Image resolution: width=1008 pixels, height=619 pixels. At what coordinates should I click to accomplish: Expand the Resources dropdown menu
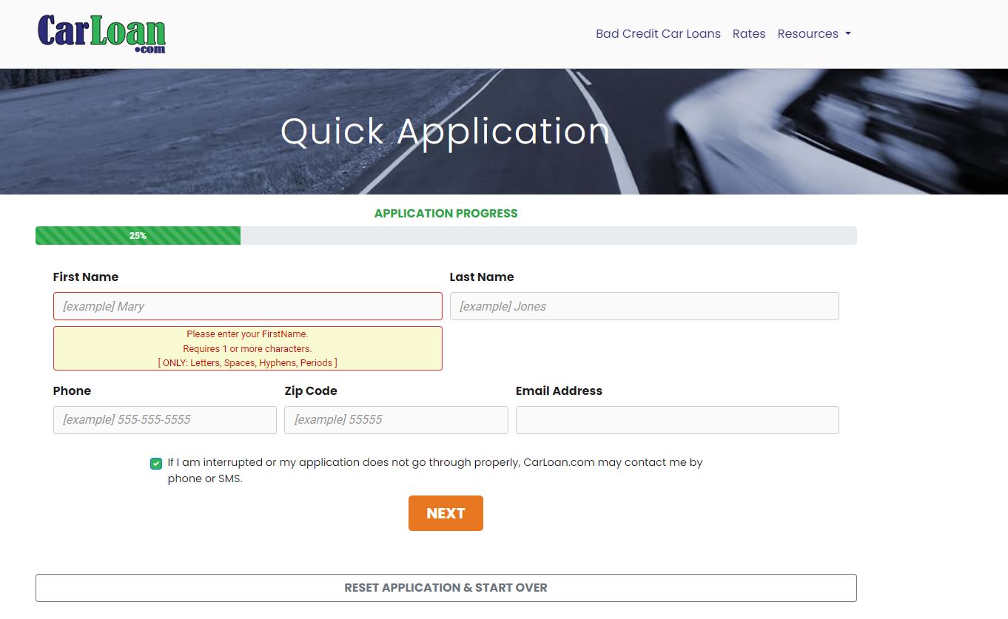(813, 34)
